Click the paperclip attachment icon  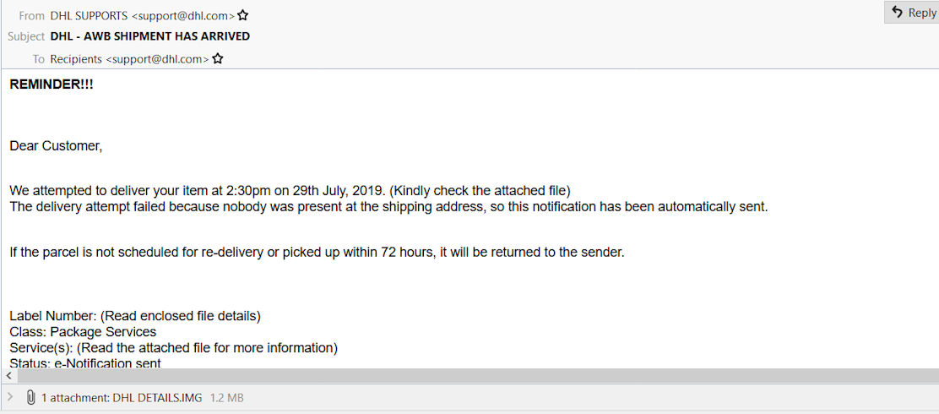tap(31, 397)
